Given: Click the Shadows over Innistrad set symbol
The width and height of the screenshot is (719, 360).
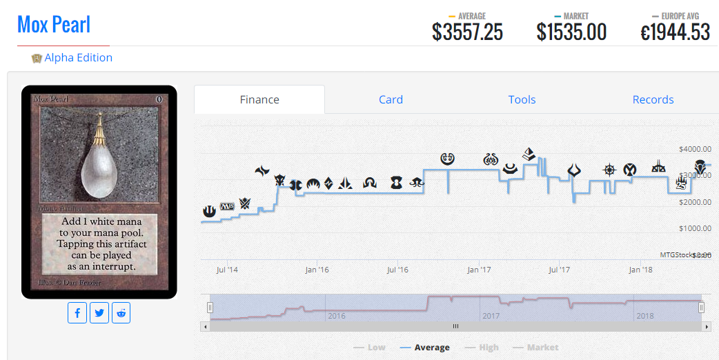Looking at the screenshot, I should pyautogui.click(x=345, y=183).
